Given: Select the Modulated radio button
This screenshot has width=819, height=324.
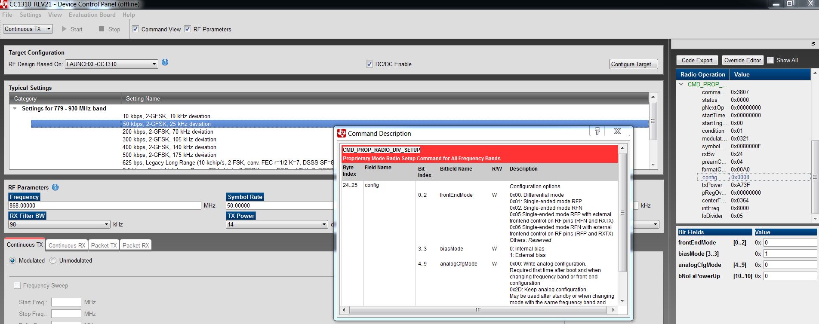Looking at the screenshot, I should tap(12, 260).
